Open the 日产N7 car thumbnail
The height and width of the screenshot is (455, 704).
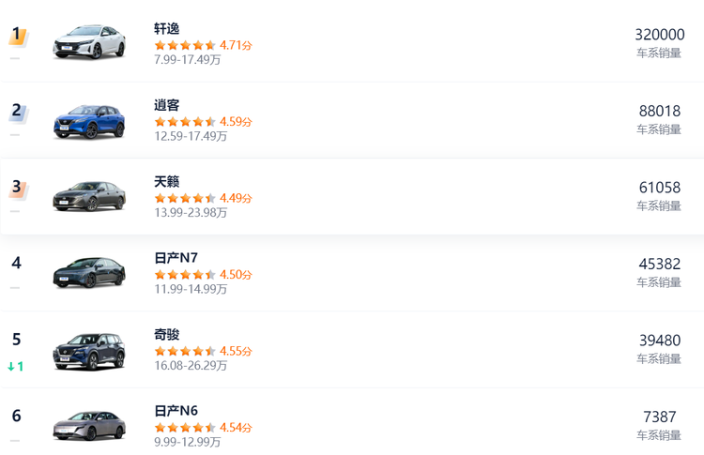[x=89, y=272]
